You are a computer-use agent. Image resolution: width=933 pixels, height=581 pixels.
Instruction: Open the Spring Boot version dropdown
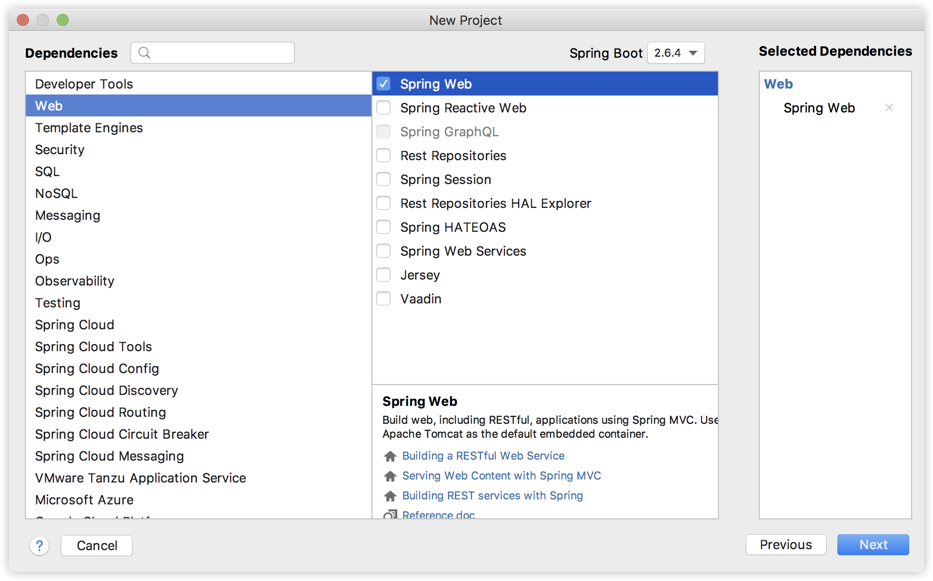pos(676,53)
